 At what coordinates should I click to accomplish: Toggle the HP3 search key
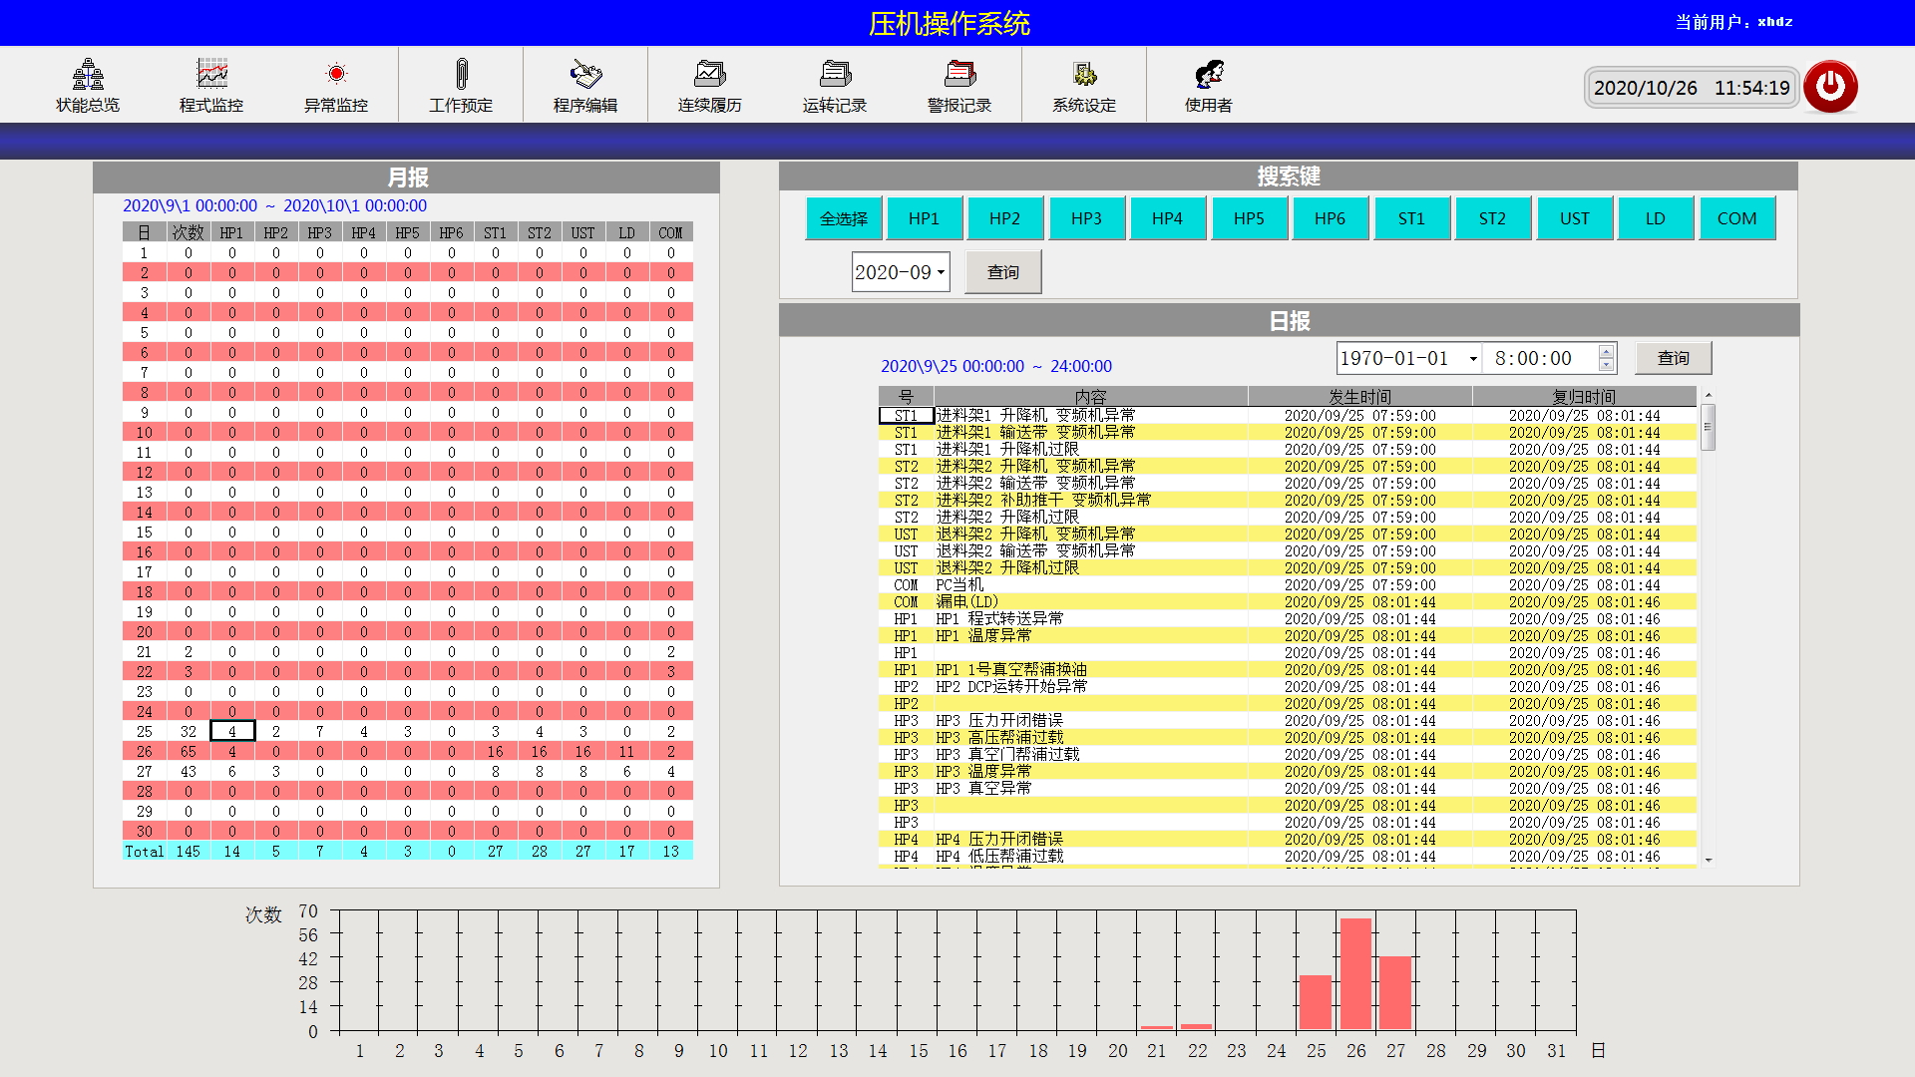[x=1086, y=218]
